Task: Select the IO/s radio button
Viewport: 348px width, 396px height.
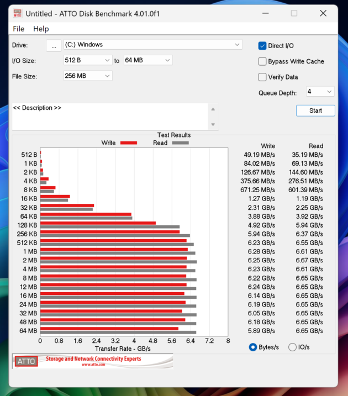Action: pyautogui.click(x=292, y=347)
